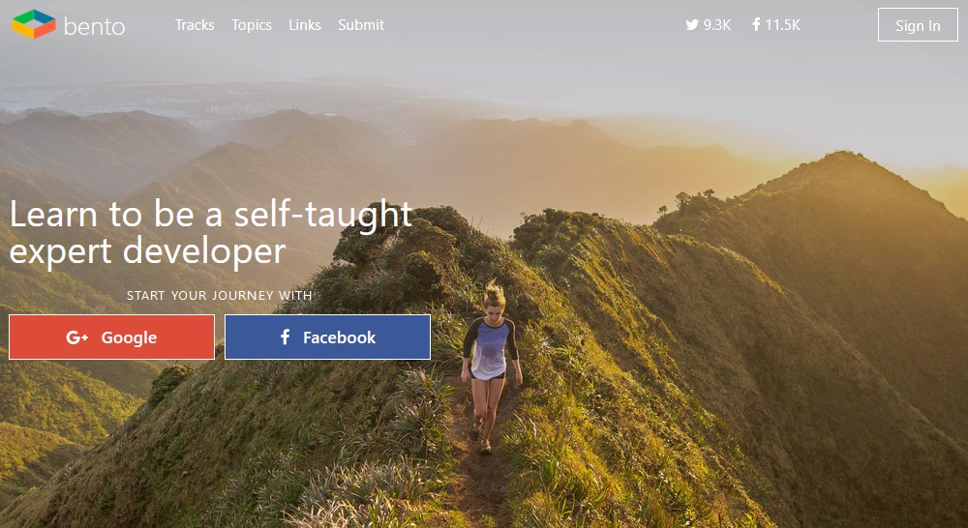Click the f icon on Facebook button
The width and height of the screenshot is (968, 528).
[285, 337]
